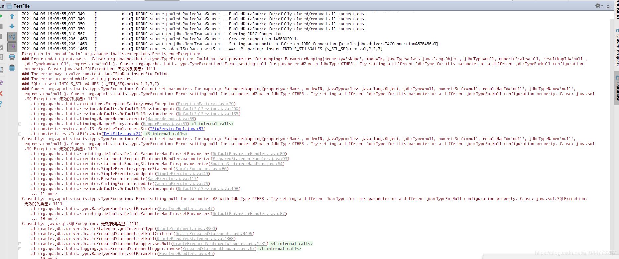619x259 pixels.
Task: Open DefaultParameterHandler.java:89 link
Action: point(249,154)
